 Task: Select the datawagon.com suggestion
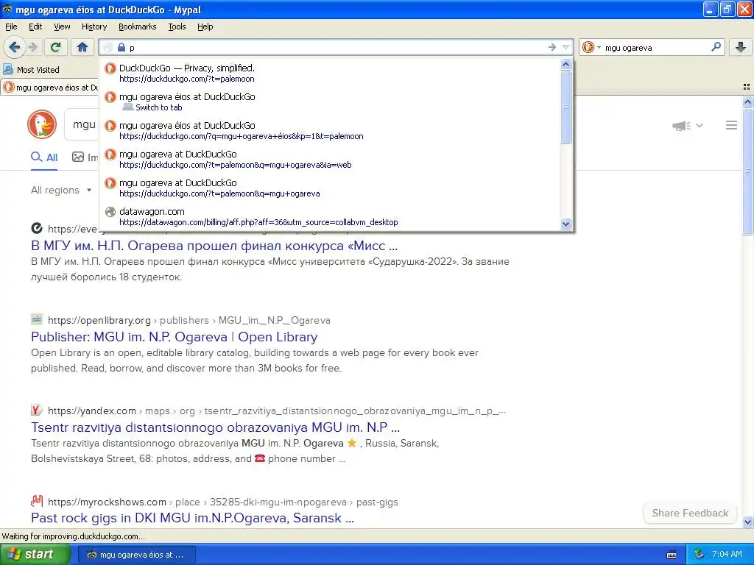[331, 217]
